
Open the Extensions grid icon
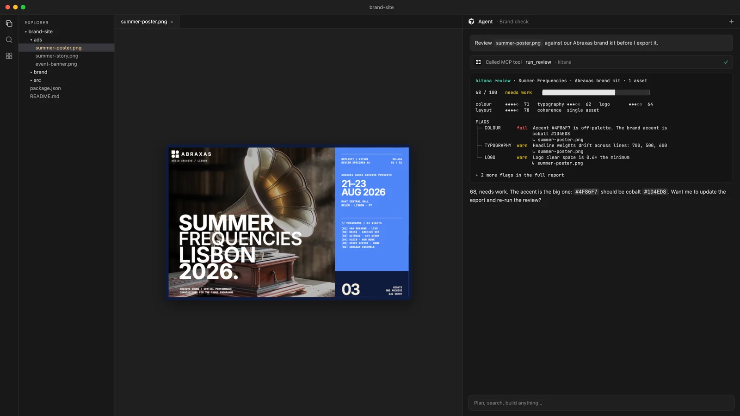point(9,56)
